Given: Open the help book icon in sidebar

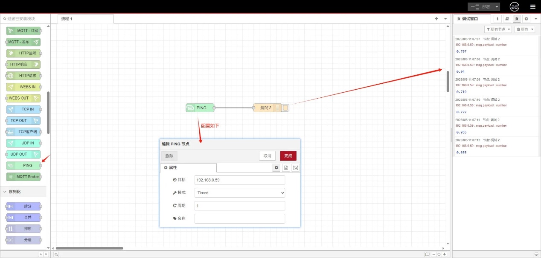Looking at the screenshot, I should (x=507, y=19).
